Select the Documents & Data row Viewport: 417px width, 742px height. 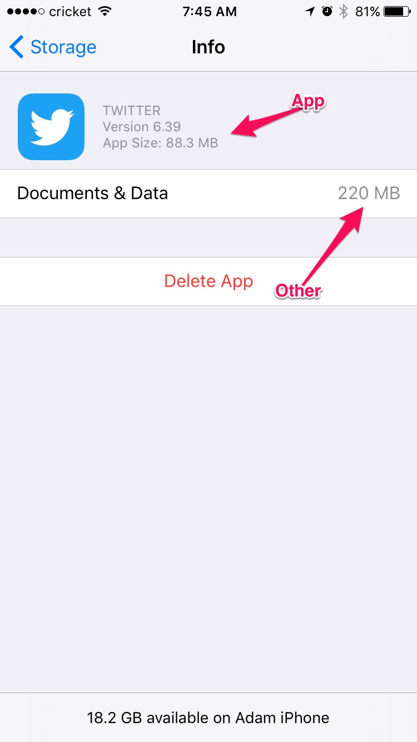click(209, 194)
